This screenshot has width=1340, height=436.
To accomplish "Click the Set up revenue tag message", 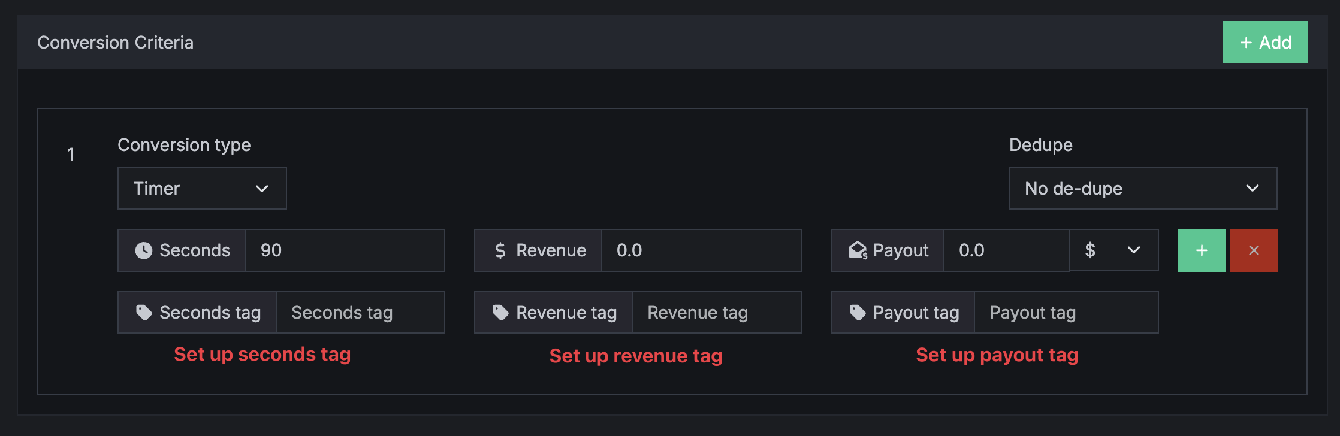I will pyautogui.click(x=636, y=356).
